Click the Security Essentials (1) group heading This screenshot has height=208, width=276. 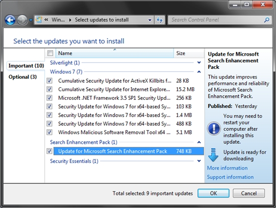[74, 161]
